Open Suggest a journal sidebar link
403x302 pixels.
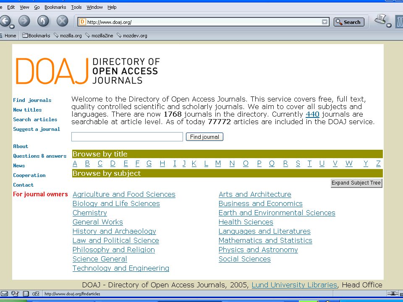click(x=37, y=129)
